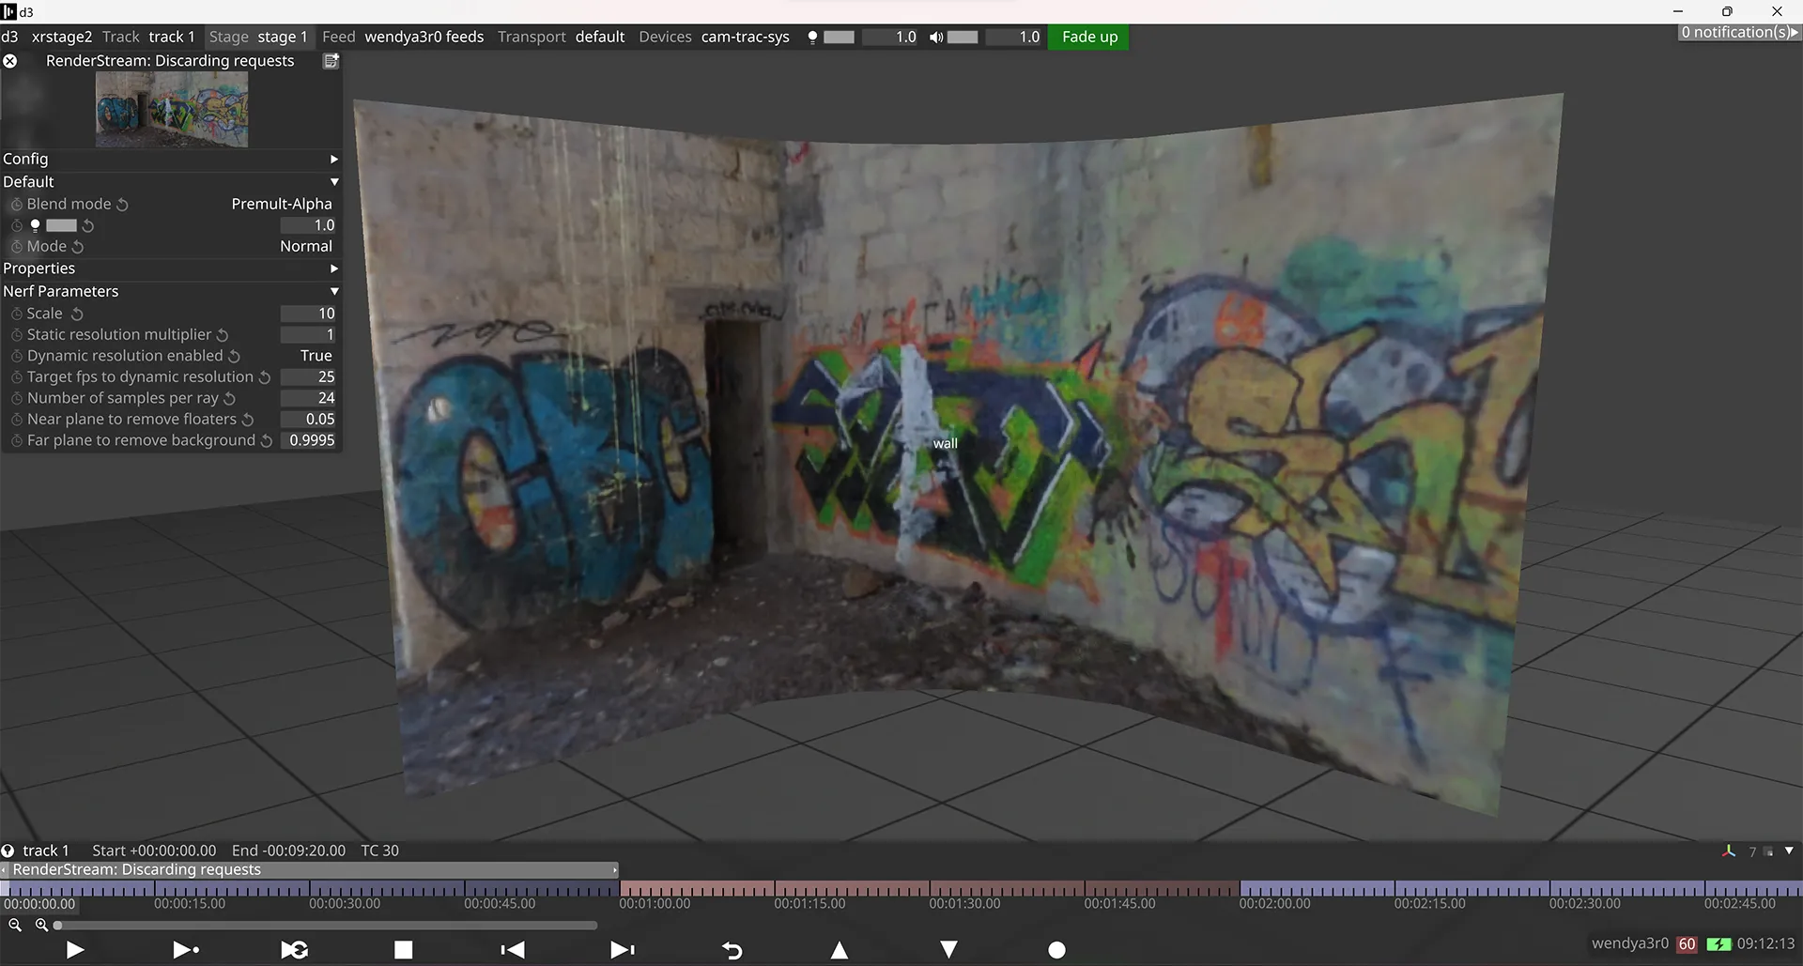Viewport: 1803px width, 966px height.
Task: Open Blend mode Premult-Alpha dropdown
Action: point(281,204)
